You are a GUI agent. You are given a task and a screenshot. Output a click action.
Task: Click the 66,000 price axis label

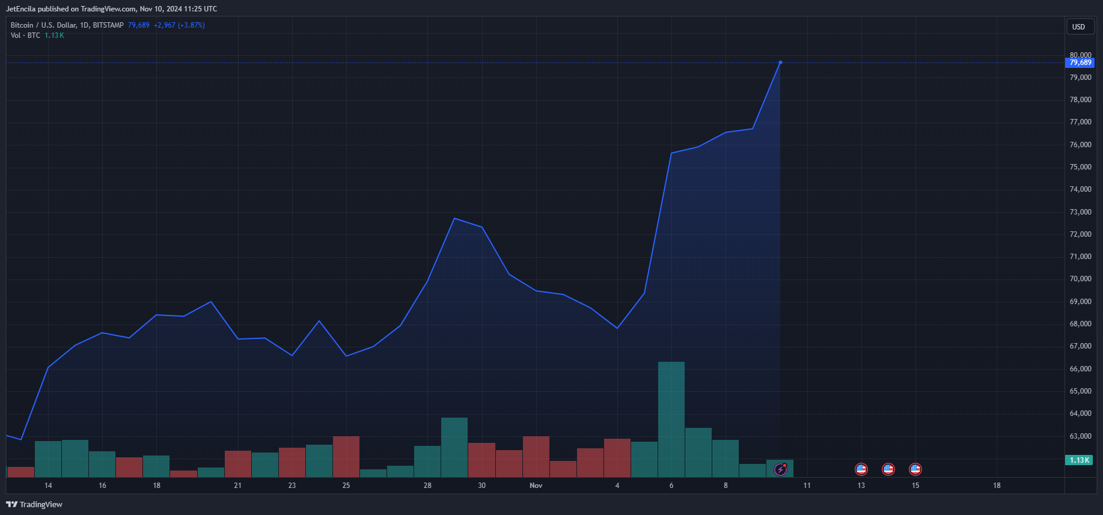[x=1081, y=369]
